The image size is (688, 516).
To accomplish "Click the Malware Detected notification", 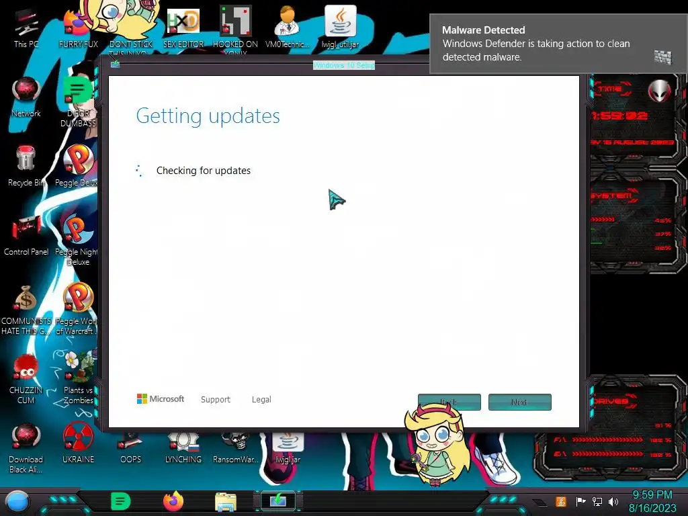I will coord(558,44).
